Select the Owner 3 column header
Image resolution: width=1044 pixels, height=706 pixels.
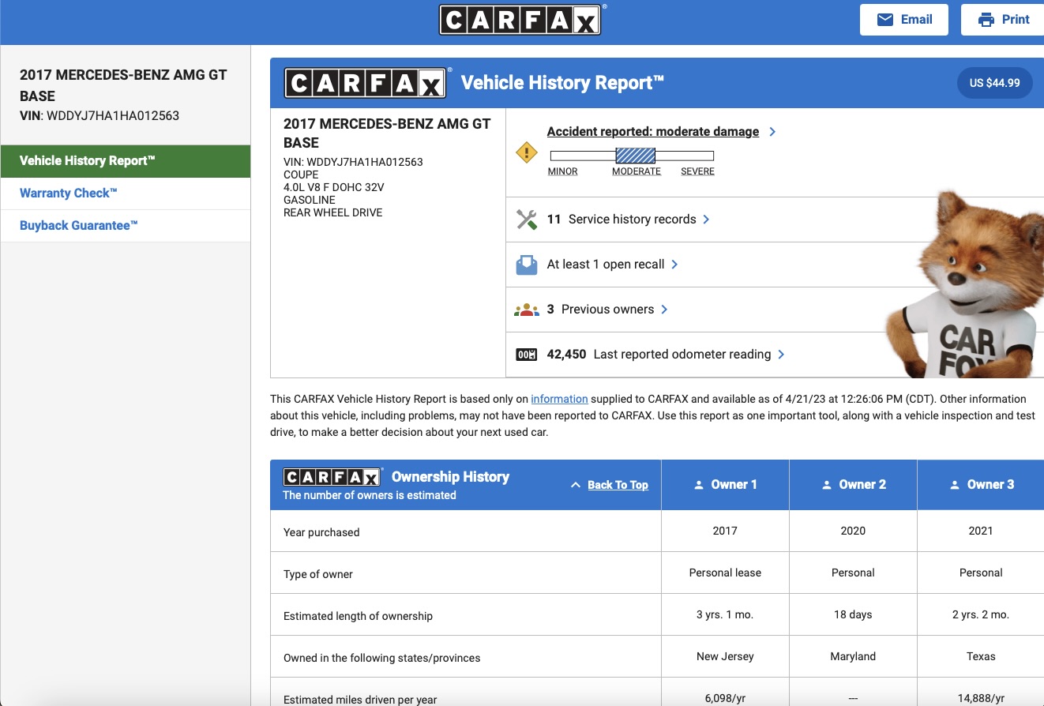coord(981,485)
